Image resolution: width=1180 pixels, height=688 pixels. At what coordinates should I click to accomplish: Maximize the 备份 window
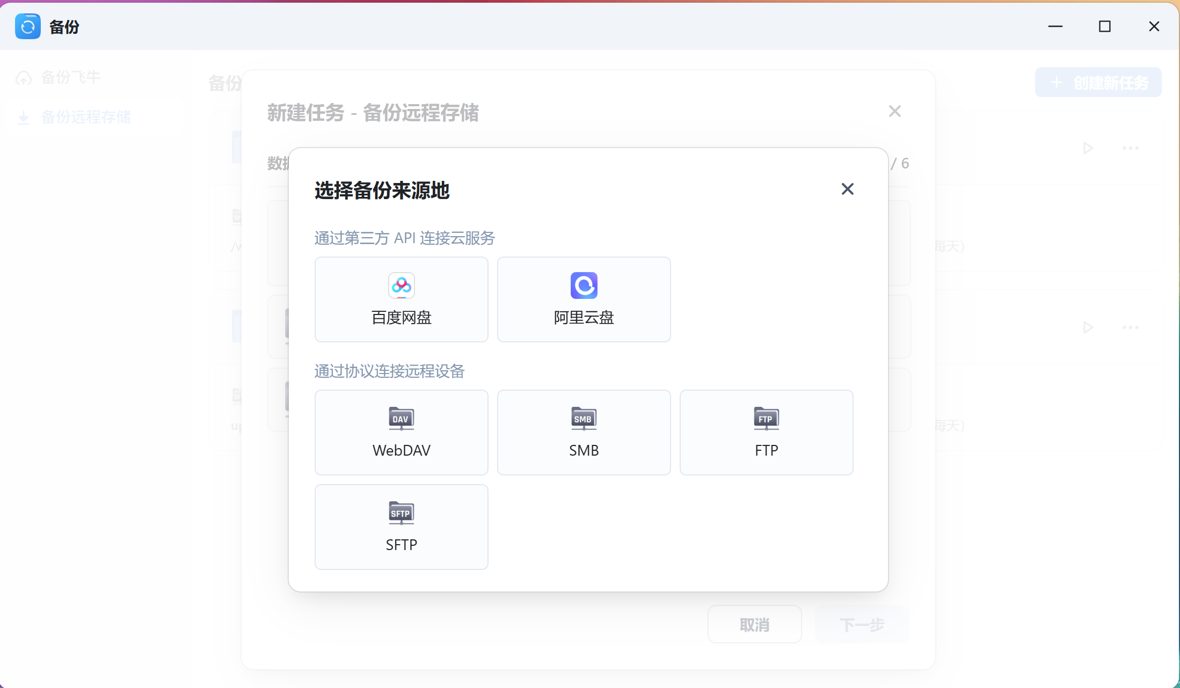(x=1104, y=26)
